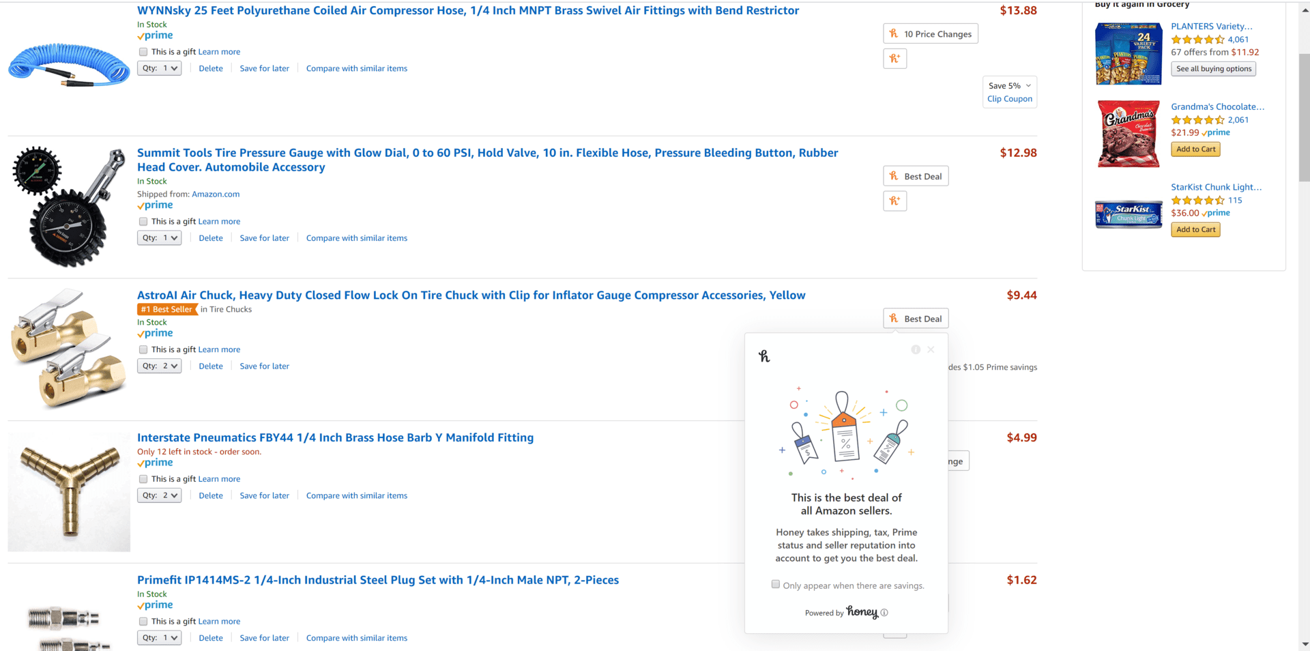This screenshot has width=1310, height=651.
Task: Click Best Deal badge for AstroAI Air Chuck
Action: pos(916,319)
